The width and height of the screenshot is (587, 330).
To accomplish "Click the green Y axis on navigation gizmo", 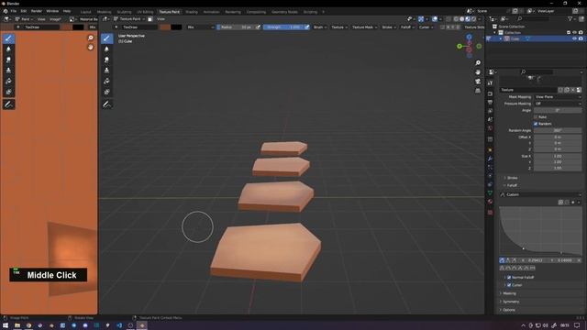I will pos(460,46).
